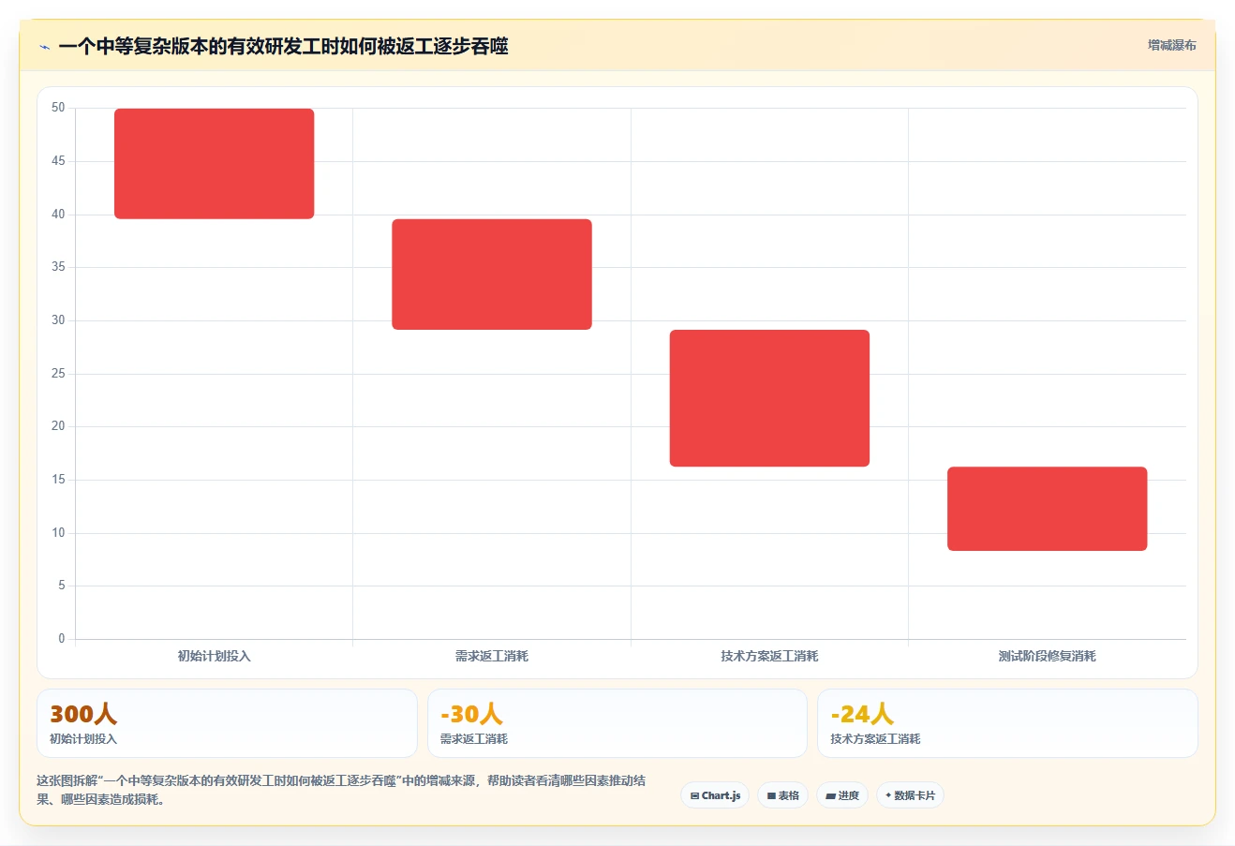The width and height of the screenshot is (1235, 846).
Task: Click y-axis value 25
Action: click(58, 374)
